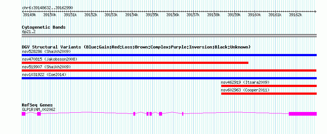Screen dimensions: 327x134
Task: Click the DGV Structural Variants track title
Action: [x=136, y=47]
